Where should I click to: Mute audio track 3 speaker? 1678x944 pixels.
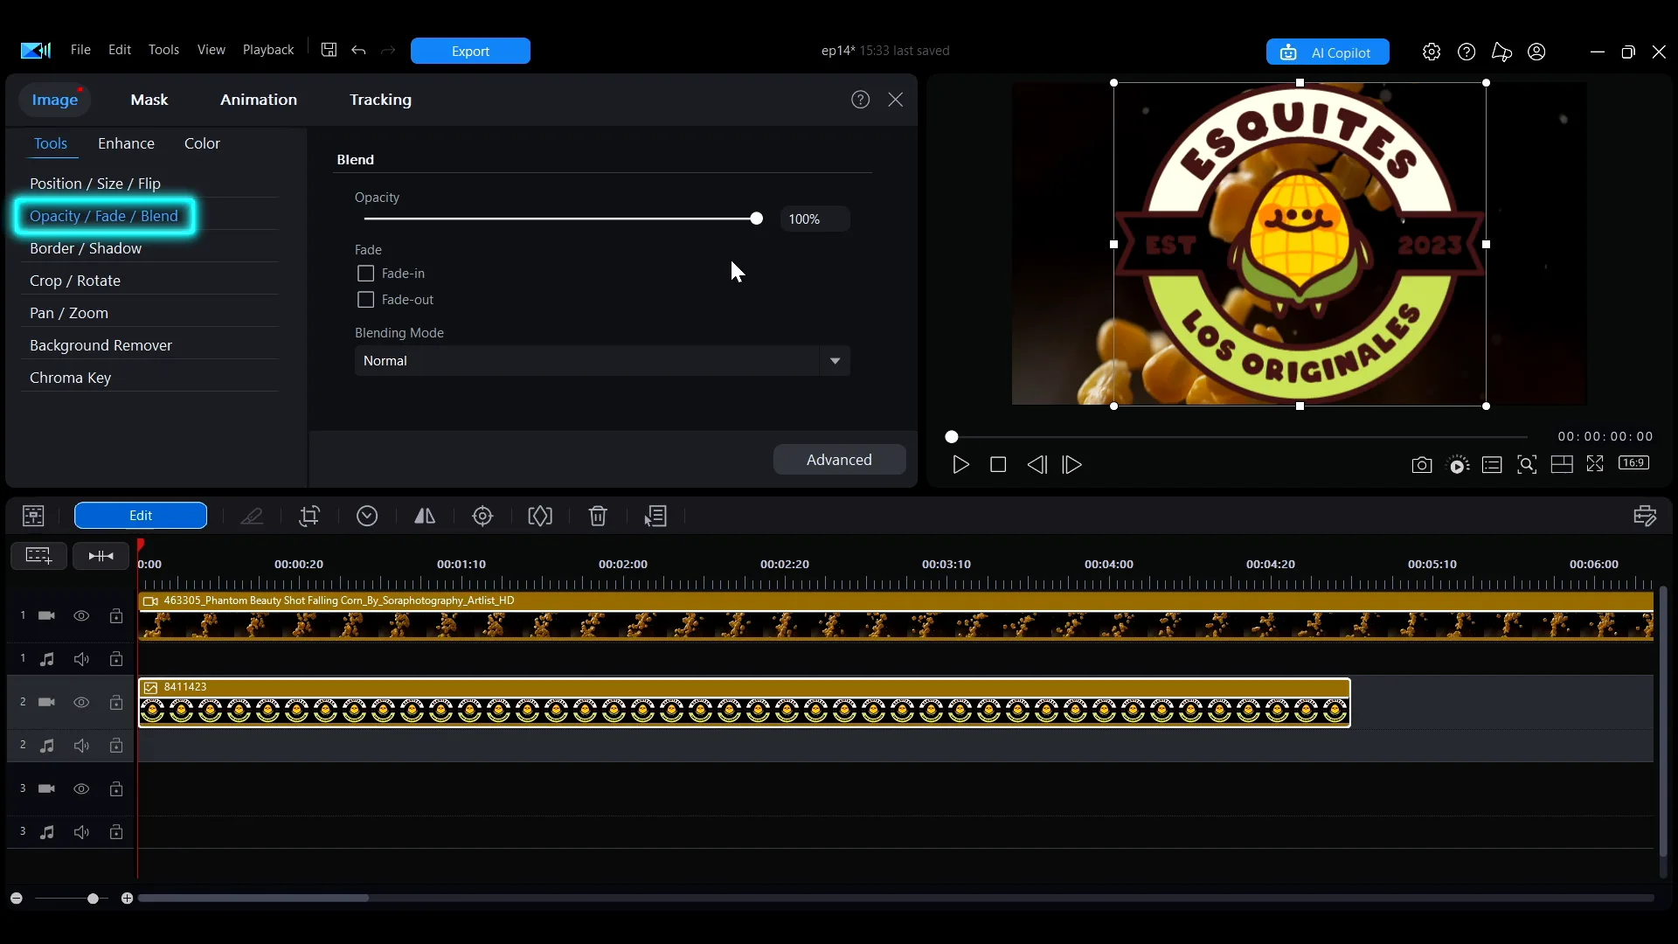tap(81, 832)
